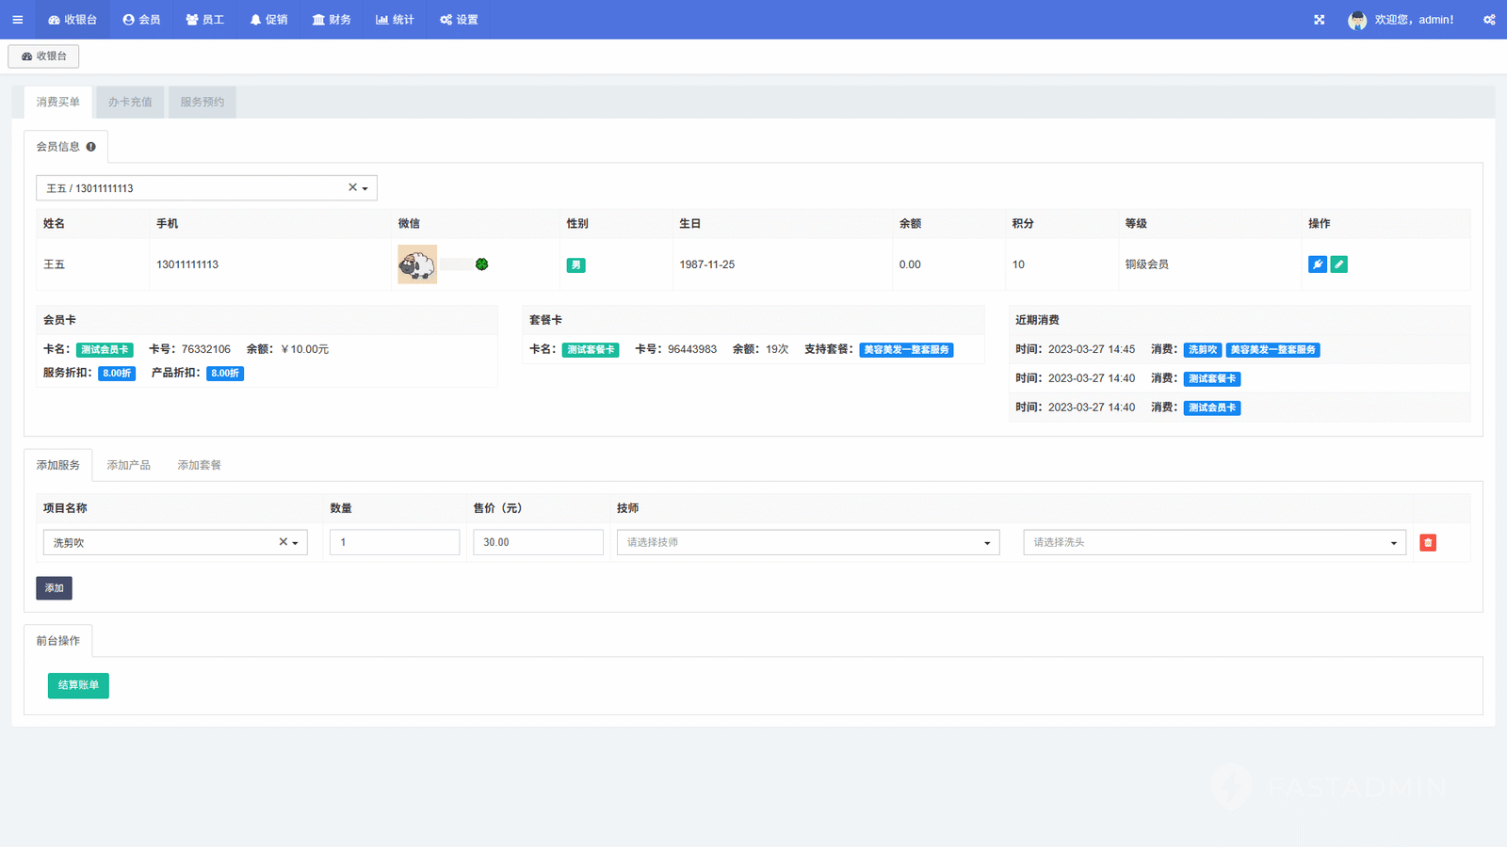Open the 财务 menu in top navigation
The width and height of the screenshot is (1507, 847).
point(332,20)
